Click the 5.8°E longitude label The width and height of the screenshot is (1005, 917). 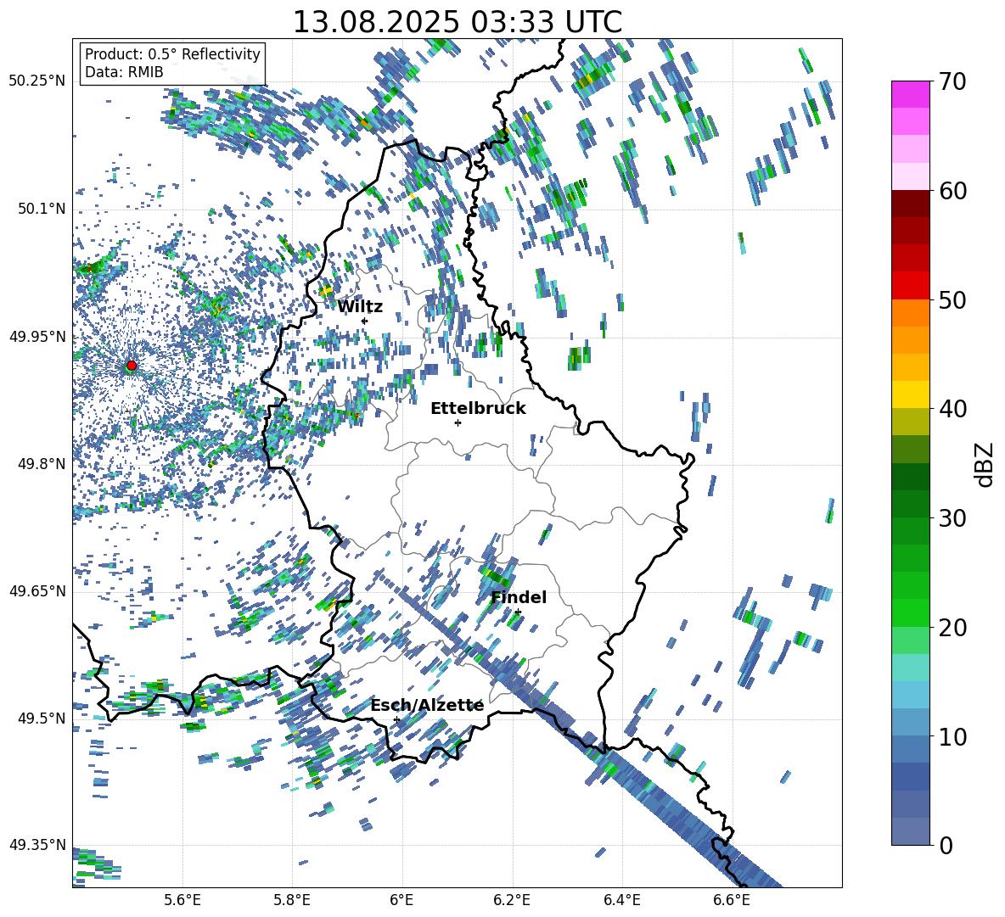(292, 900)
